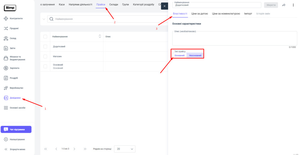Open the Зарплата sidebar section
Viewport: 300px width, 155px height.
(x=14, y=68)
